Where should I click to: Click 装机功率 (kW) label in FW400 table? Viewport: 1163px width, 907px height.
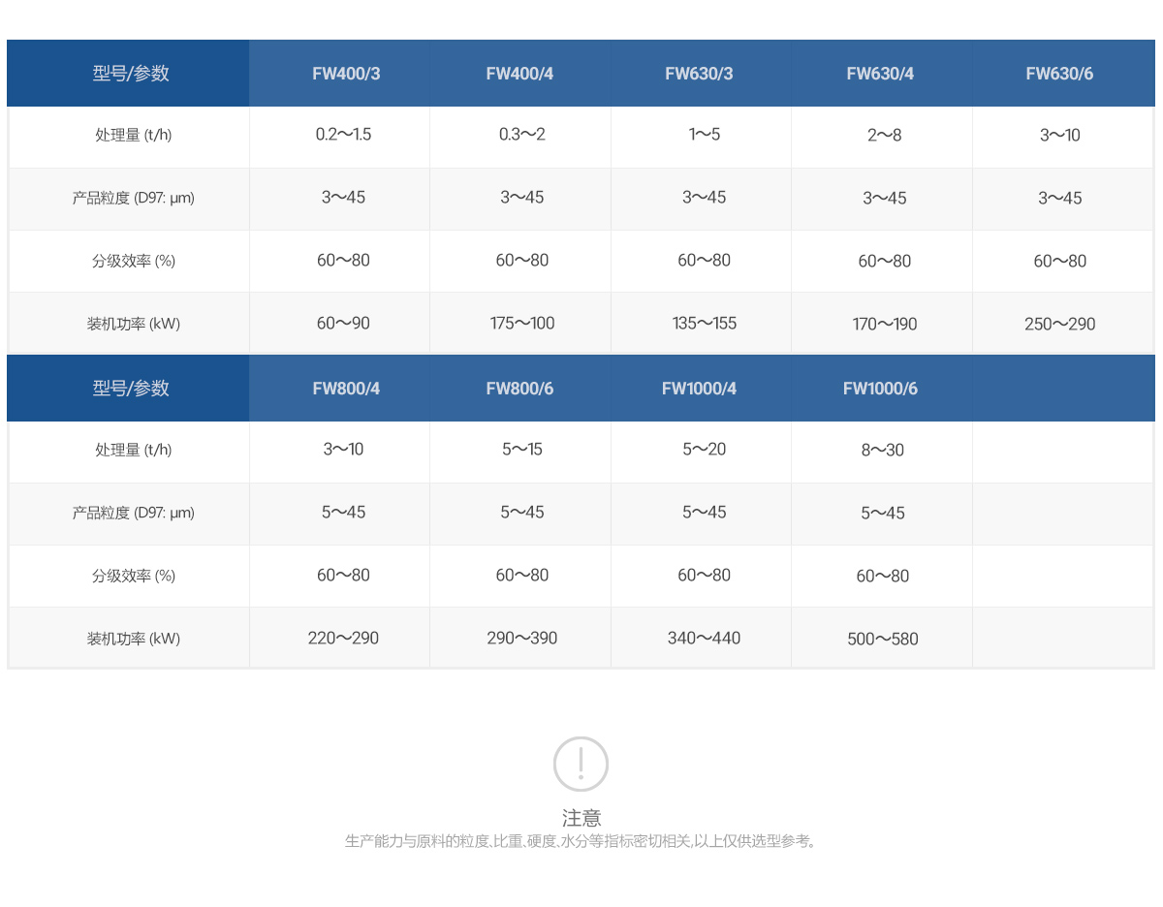[x=134, y=324]
